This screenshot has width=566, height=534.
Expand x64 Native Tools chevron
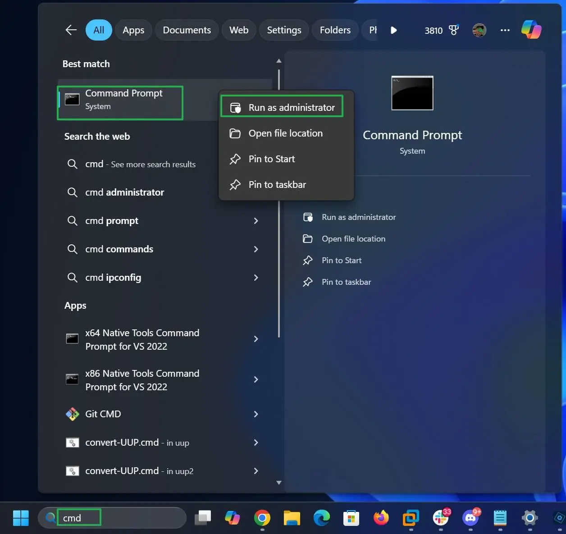[x=256, y=339]
